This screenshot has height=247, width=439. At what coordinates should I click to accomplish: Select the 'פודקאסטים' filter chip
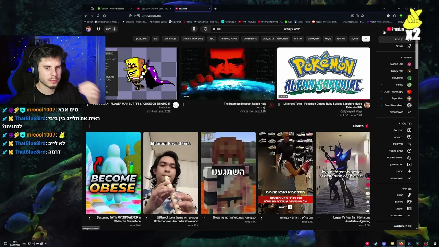(312, 39)
